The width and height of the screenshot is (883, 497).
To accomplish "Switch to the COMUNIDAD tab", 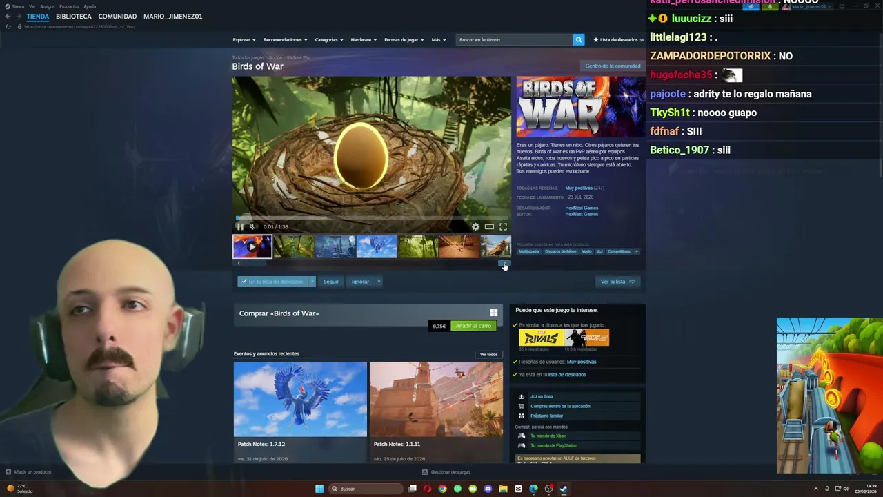I will pos(117,17).
